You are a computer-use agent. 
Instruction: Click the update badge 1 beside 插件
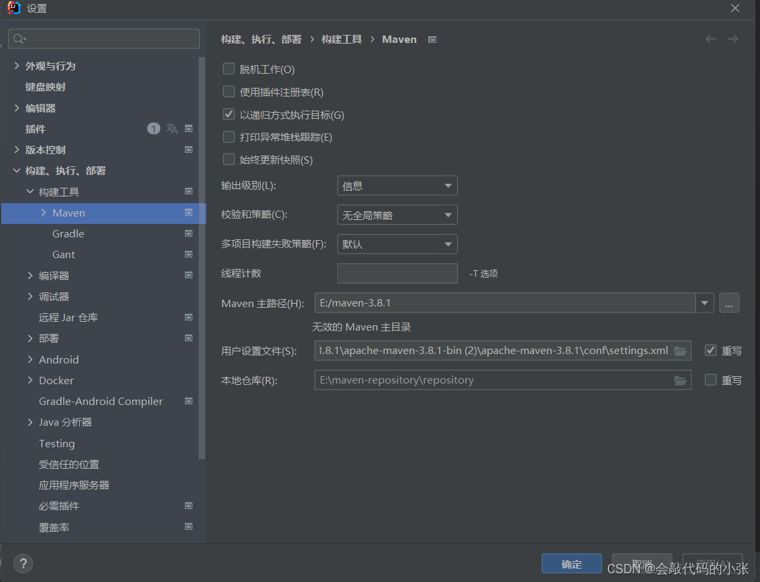153,129
